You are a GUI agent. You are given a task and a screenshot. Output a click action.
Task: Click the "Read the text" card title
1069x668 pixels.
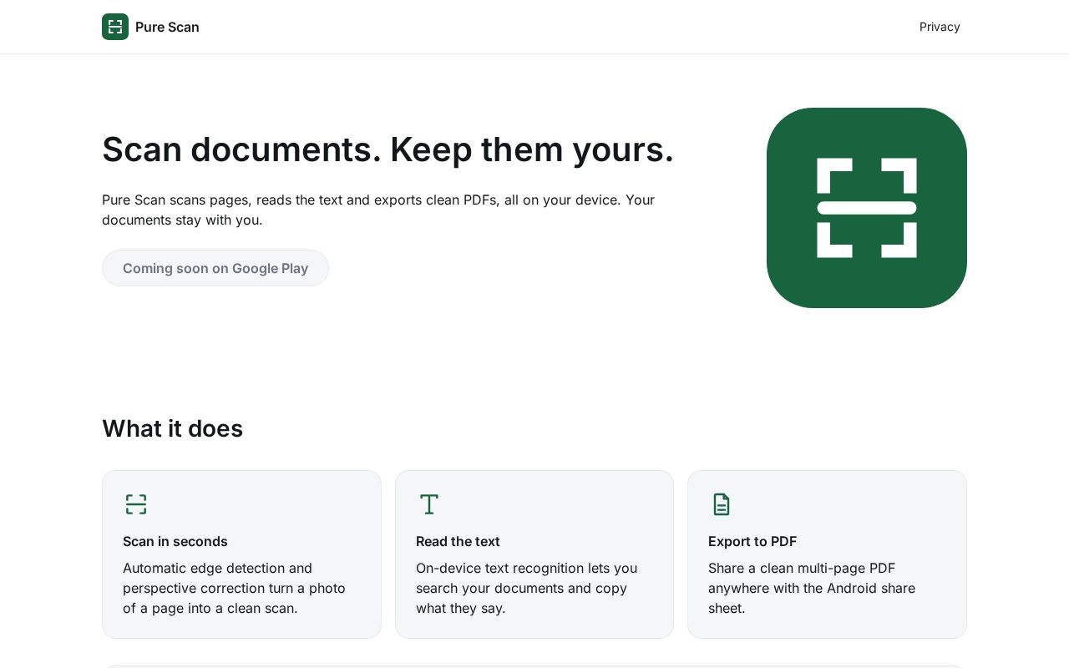tap(458, 541)
